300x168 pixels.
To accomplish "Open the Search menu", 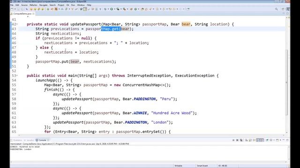I will (x=52, y=5).
